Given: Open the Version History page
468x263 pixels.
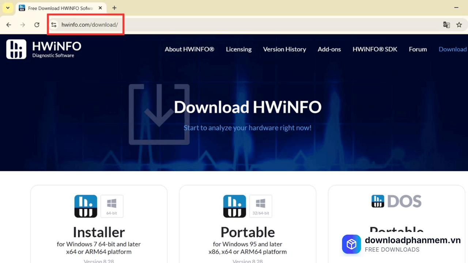Looking at the screenshot, I should [284, 49].
